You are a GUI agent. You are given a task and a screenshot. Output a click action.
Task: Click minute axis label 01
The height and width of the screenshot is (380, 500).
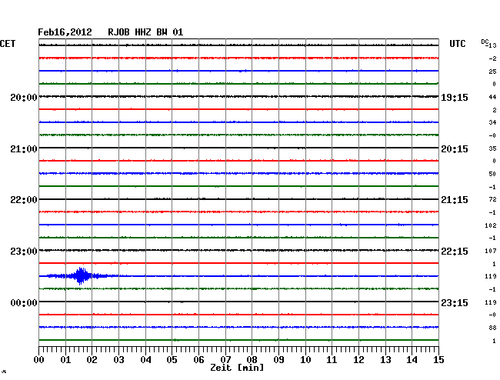[65, 359]
